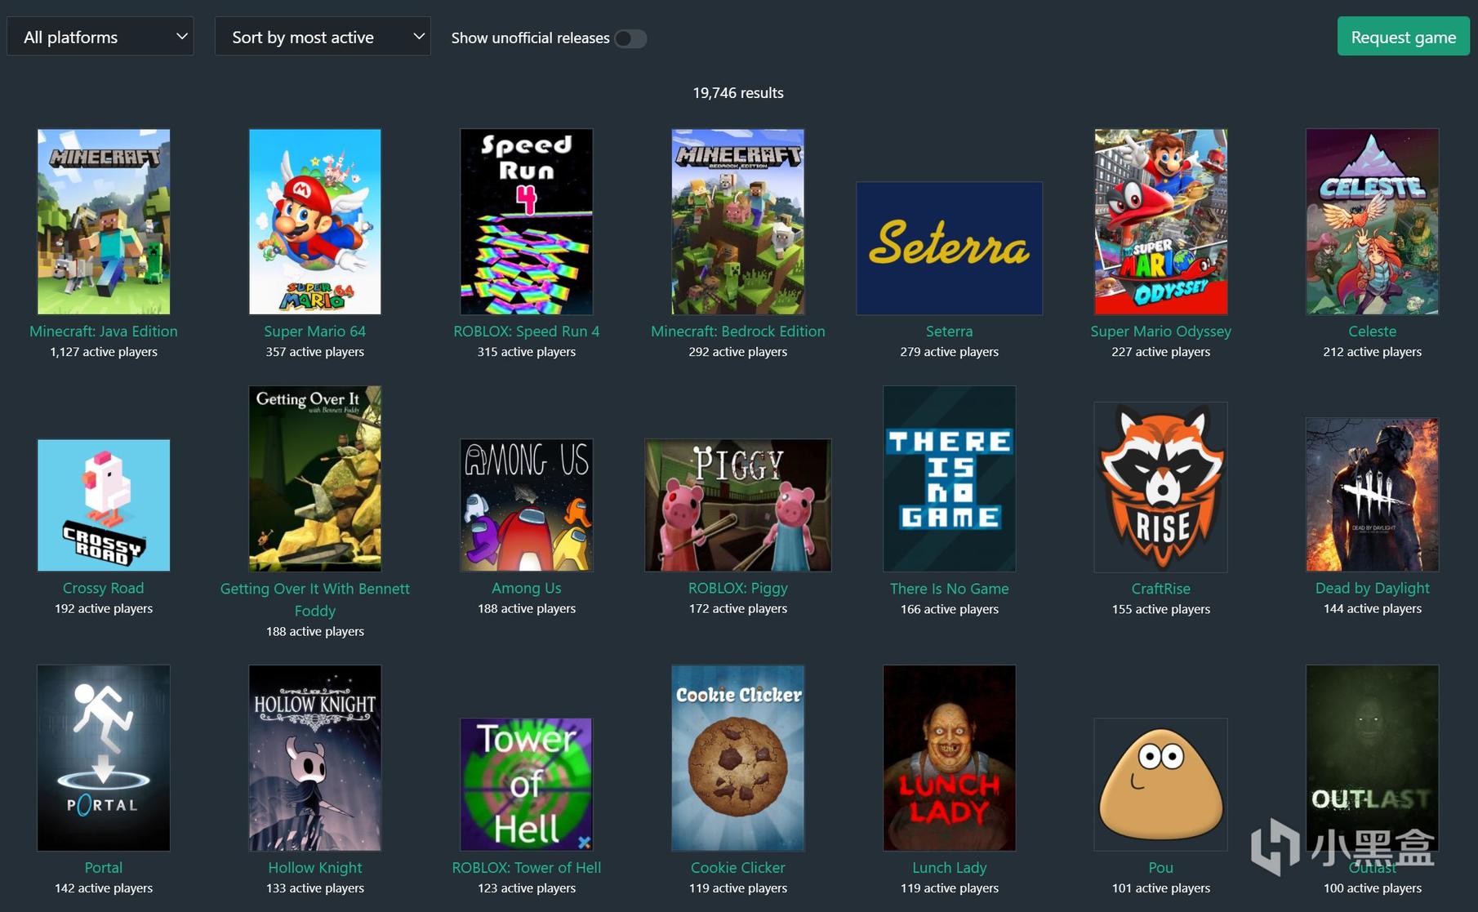
Task: Open Dead by Daylight cover art
Action: [x=1373, y=495]
